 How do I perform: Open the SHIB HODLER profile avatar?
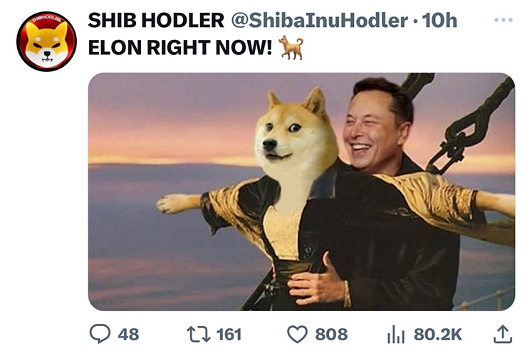coord(46,41)
